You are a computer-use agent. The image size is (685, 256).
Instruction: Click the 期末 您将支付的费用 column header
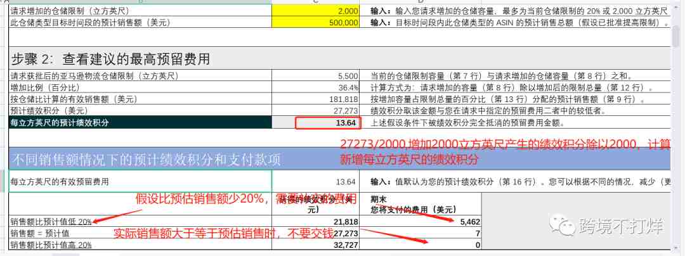point(421,204)
